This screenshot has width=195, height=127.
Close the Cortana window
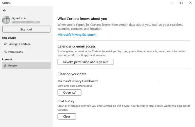pyautogui.click(x=190, y=3)
